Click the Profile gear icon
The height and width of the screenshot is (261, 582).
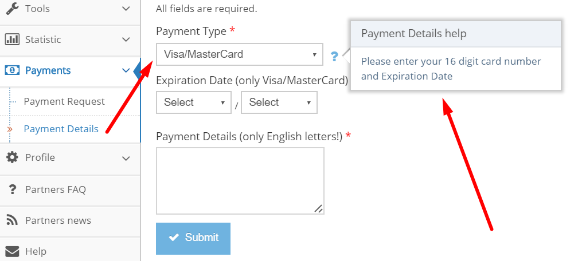click(x=12, y=157)
